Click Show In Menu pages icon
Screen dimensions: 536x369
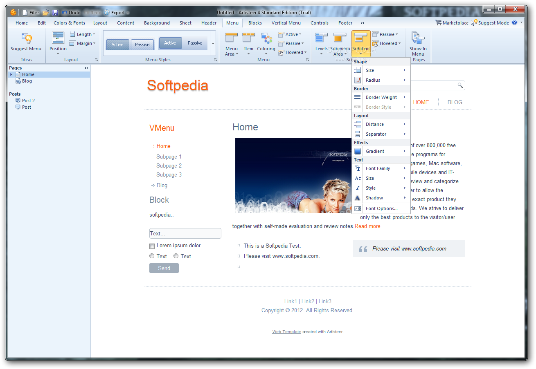point(418,38)
